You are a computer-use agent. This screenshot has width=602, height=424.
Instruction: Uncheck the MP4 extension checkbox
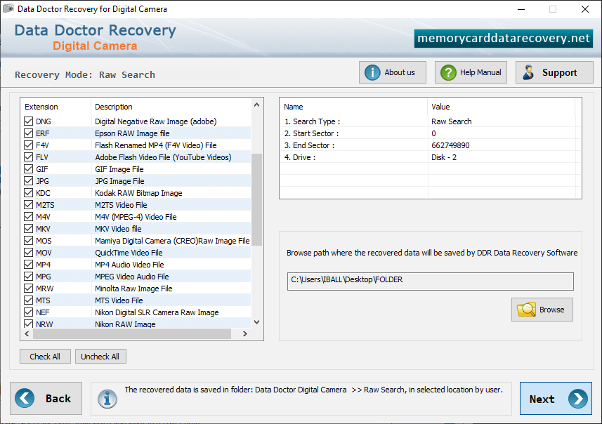pos(28,265)
